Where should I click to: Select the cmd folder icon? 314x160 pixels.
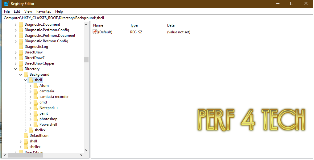pyautogui.click(x=36, y=102)
